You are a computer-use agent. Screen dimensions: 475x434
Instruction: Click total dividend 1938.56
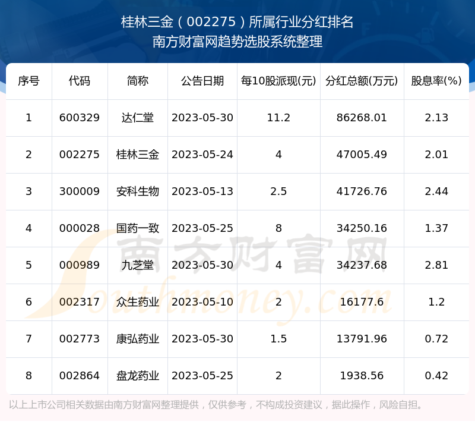362,376
